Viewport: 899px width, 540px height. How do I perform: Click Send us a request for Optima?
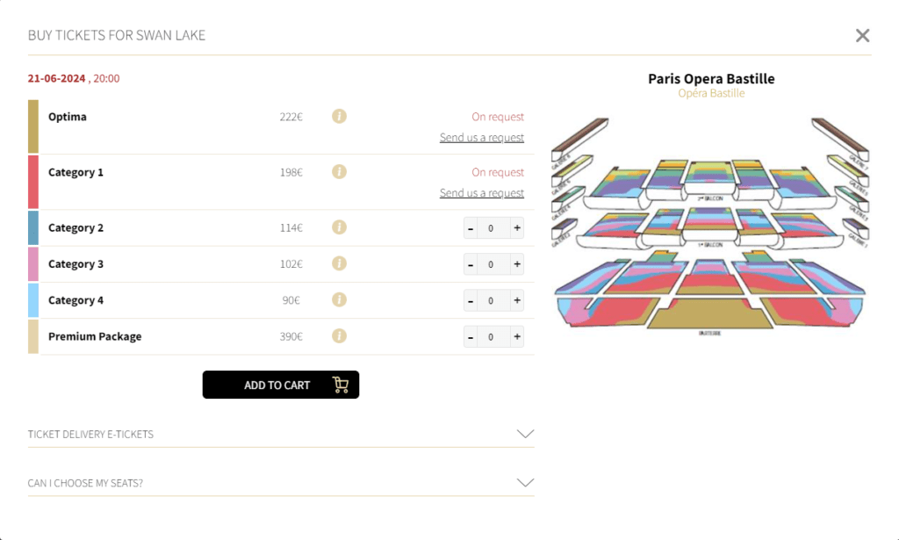481,138
